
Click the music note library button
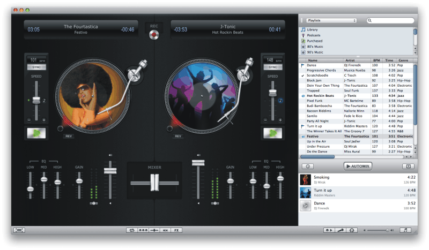[x=407, y=230]
